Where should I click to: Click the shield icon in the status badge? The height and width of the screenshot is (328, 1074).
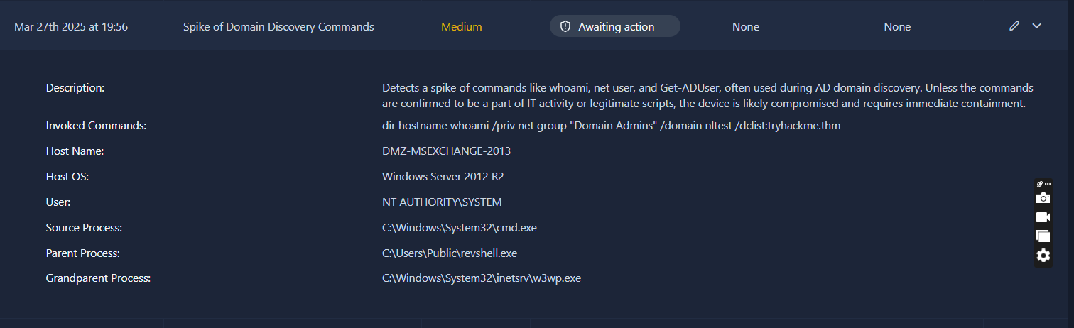[x=565, y=27]
